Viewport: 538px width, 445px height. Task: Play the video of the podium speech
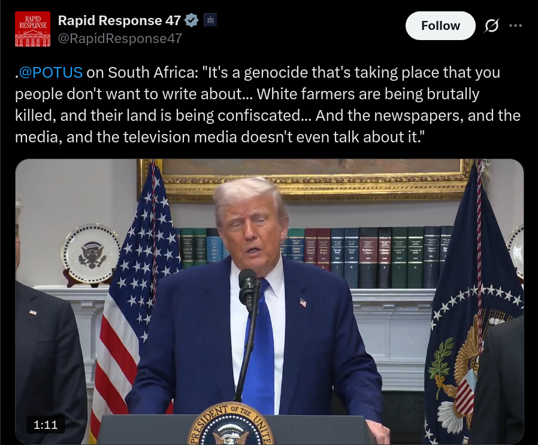[270, 301]
